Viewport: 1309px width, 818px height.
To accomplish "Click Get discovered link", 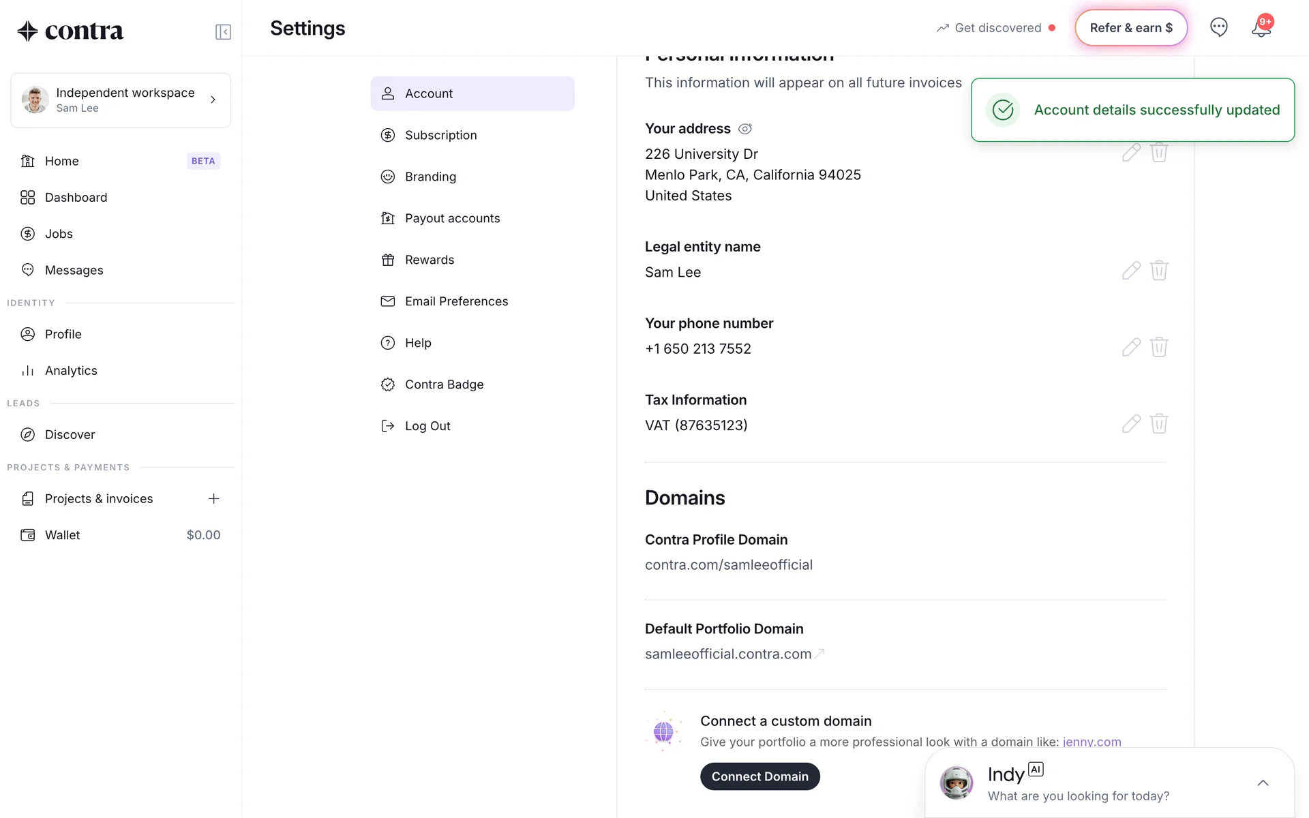I will [997, 28].
